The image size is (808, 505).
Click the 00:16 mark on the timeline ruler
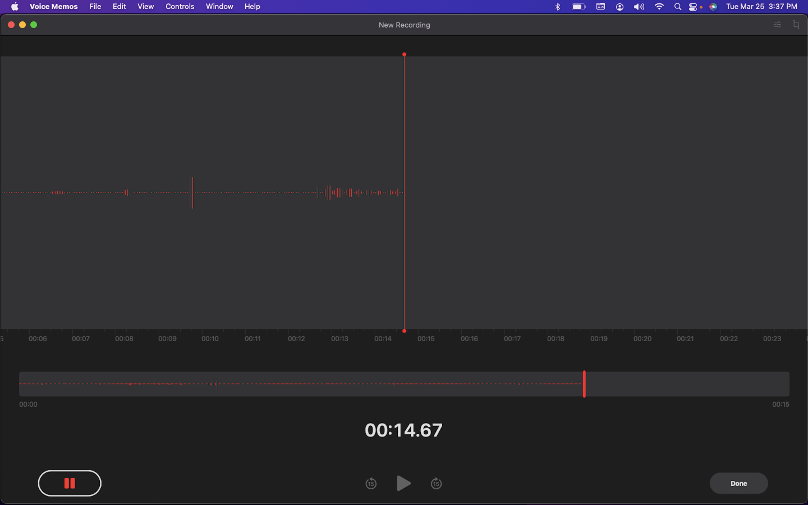click(x=469, y=339)
